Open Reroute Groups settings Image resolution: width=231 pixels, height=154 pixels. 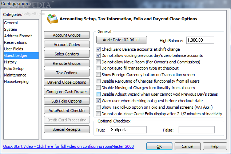point(67,63)
